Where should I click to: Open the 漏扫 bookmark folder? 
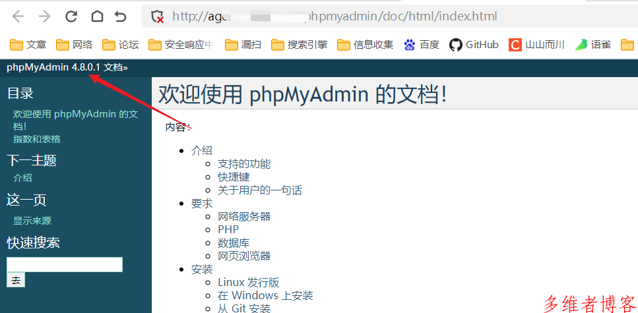[243, 45]
